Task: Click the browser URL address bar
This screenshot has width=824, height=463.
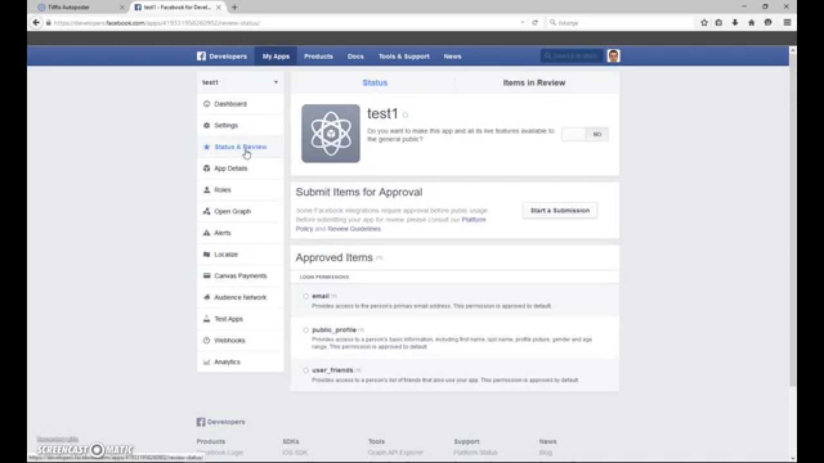Action: click(283, 23)
